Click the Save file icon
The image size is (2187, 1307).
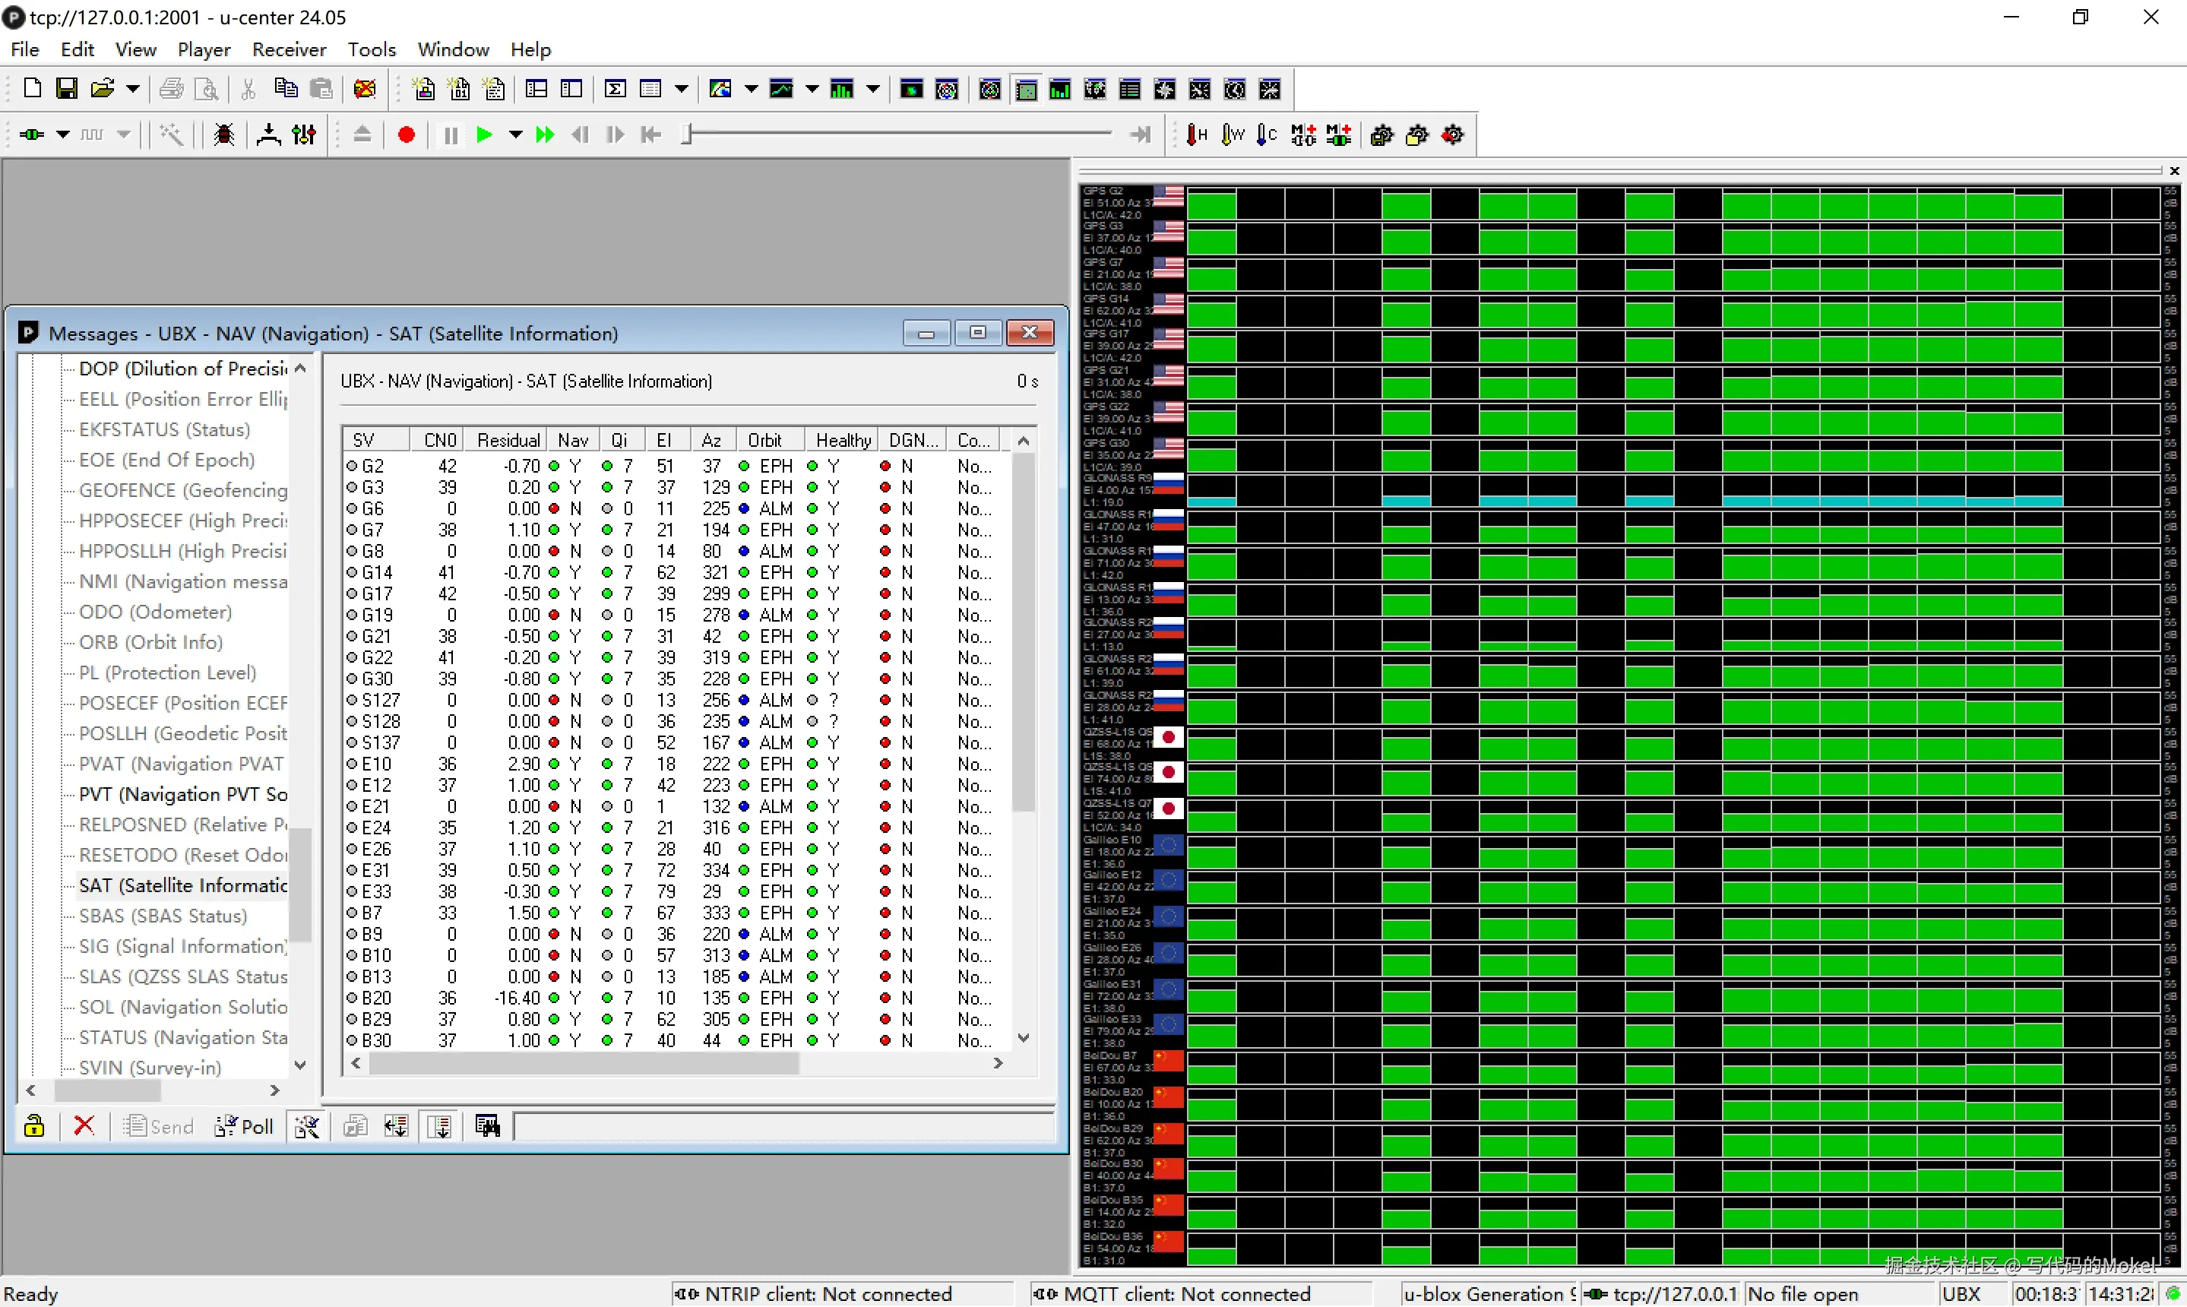tap(66, 89)
